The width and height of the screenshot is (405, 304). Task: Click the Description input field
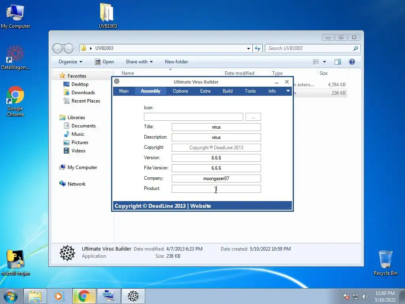(216, 137)
